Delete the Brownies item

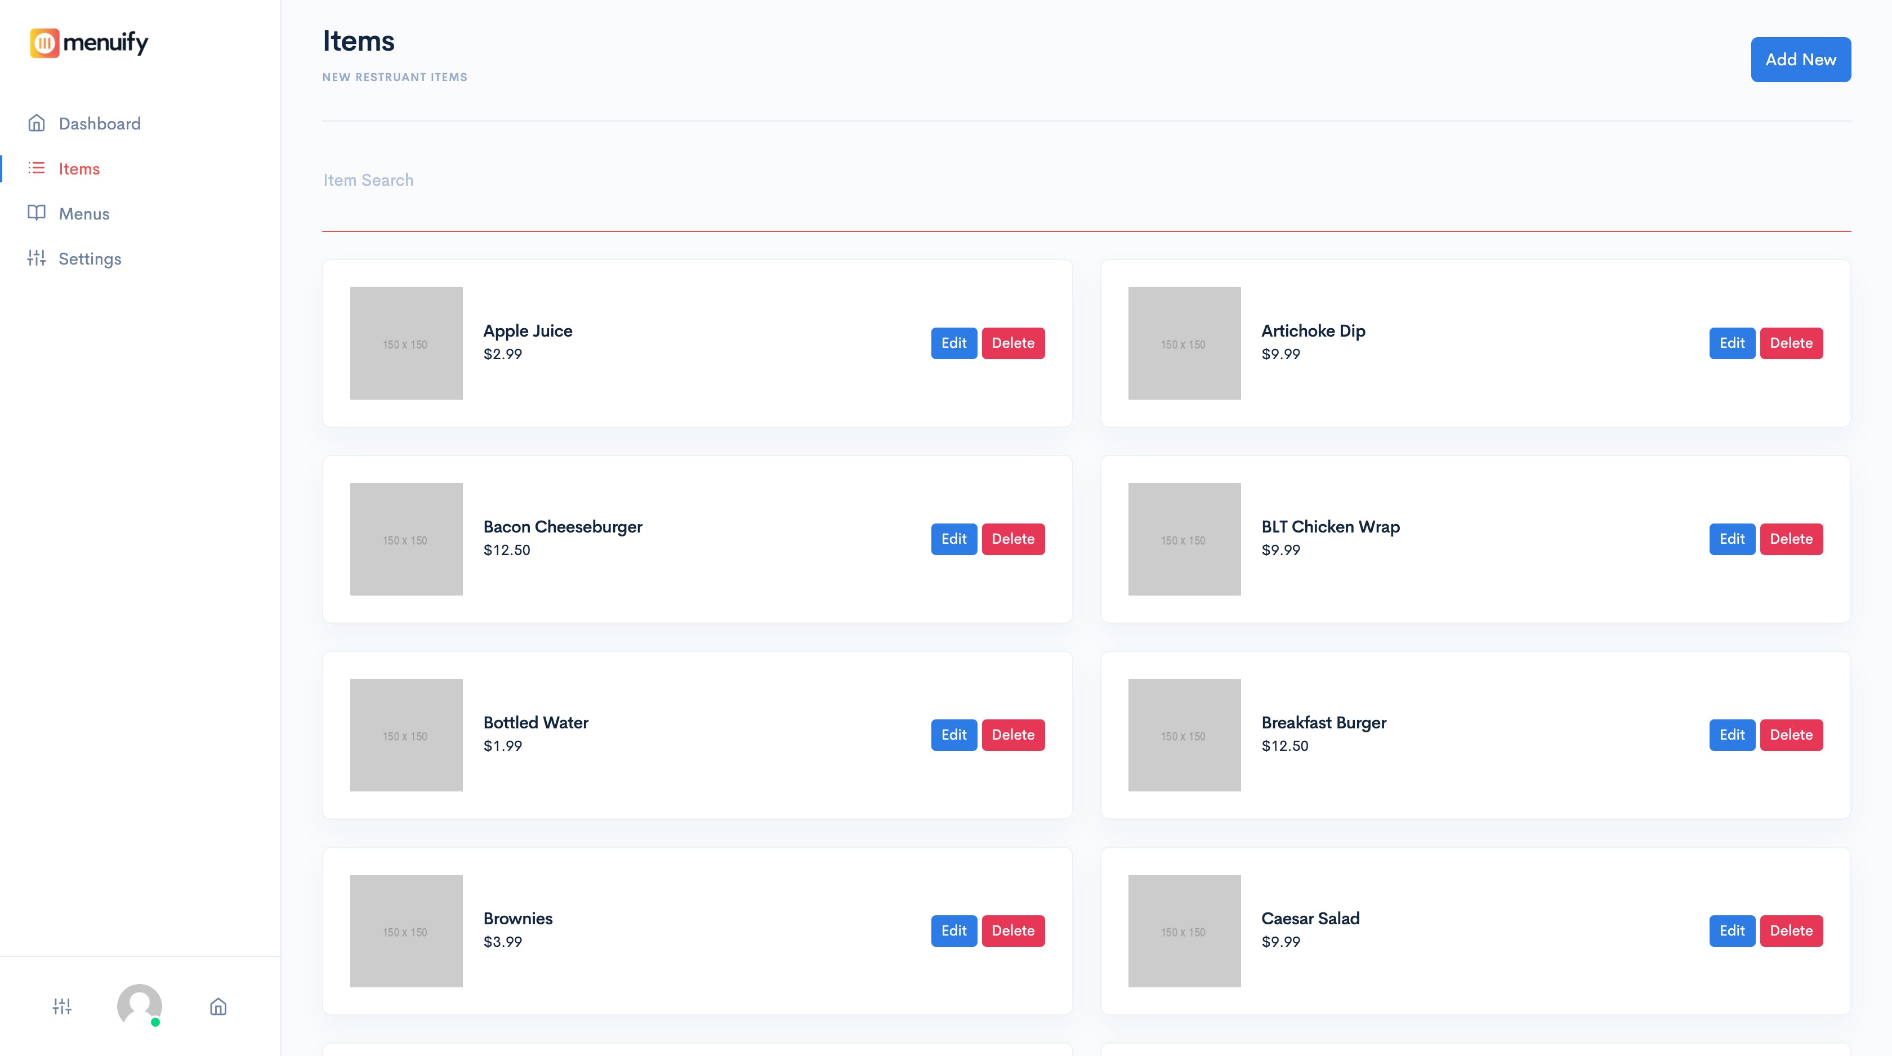(1013, 930)
